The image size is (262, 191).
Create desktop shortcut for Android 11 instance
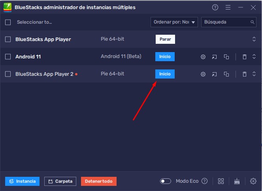point(214,57)
